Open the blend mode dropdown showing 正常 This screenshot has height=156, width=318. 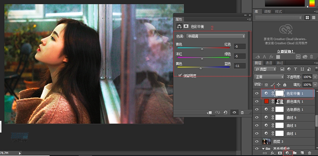point(269,77)
